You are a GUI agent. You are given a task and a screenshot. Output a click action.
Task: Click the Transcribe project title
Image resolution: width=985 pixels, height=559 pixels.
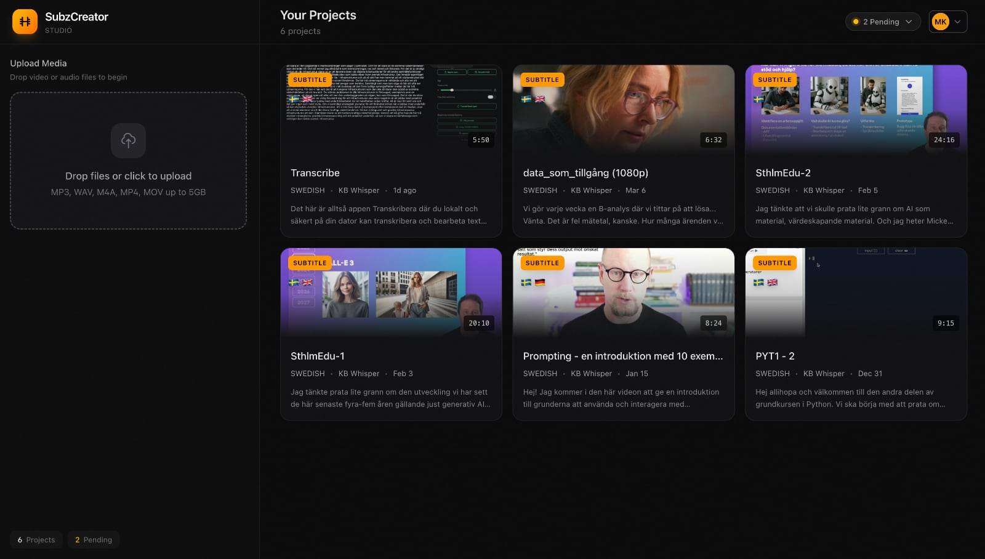315,173
